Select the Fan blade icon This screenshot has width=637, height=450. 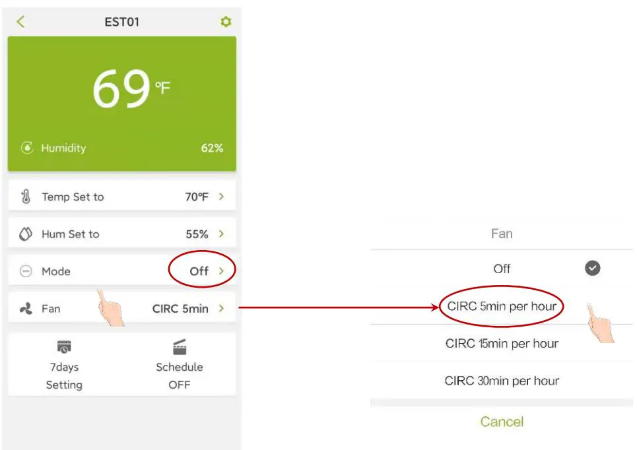(x=26, y=308)
